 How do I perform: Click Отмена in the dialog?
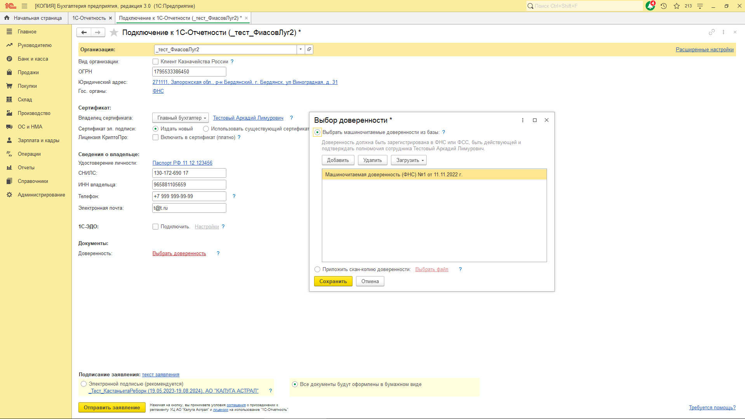pos(370,281)
